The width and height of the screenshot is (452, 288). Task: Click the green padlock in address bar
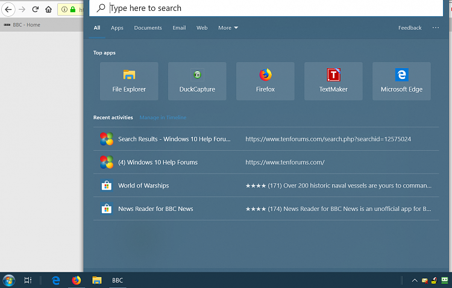pyautogui.click(x=73, y=10)
